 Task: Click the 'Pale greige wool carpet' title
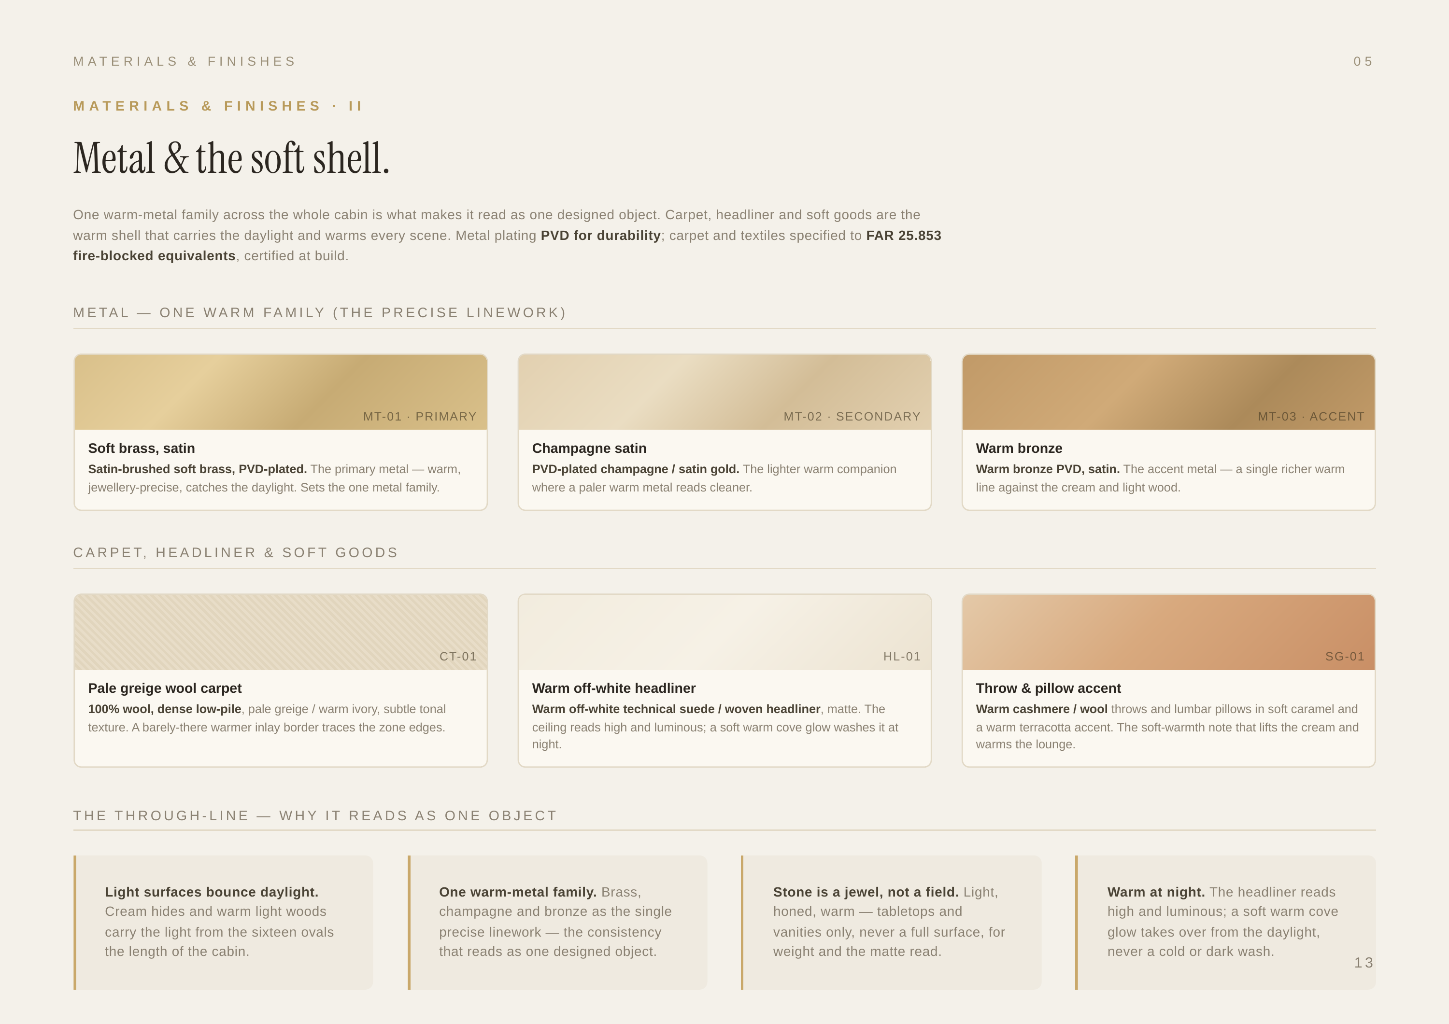(165, 687)
